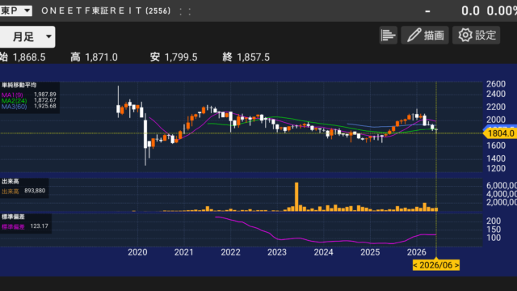Click the dropdown arrow beside 月足
This screenshot has height=291, width=517.
pyautogui.click(x=48, y=36)
